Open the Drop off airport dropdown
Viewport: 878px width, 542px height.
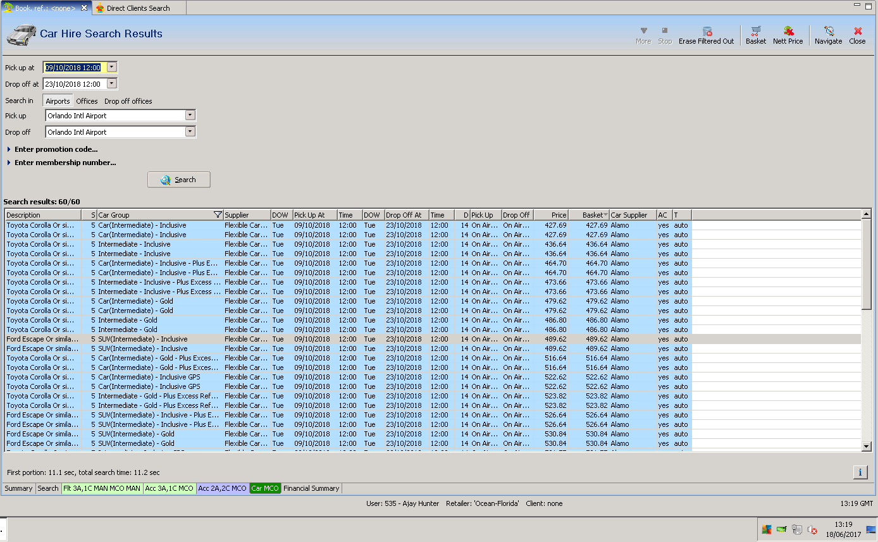190,132
